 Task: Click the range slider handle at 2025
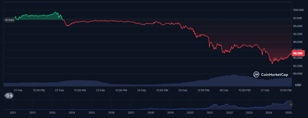point(291,105)
